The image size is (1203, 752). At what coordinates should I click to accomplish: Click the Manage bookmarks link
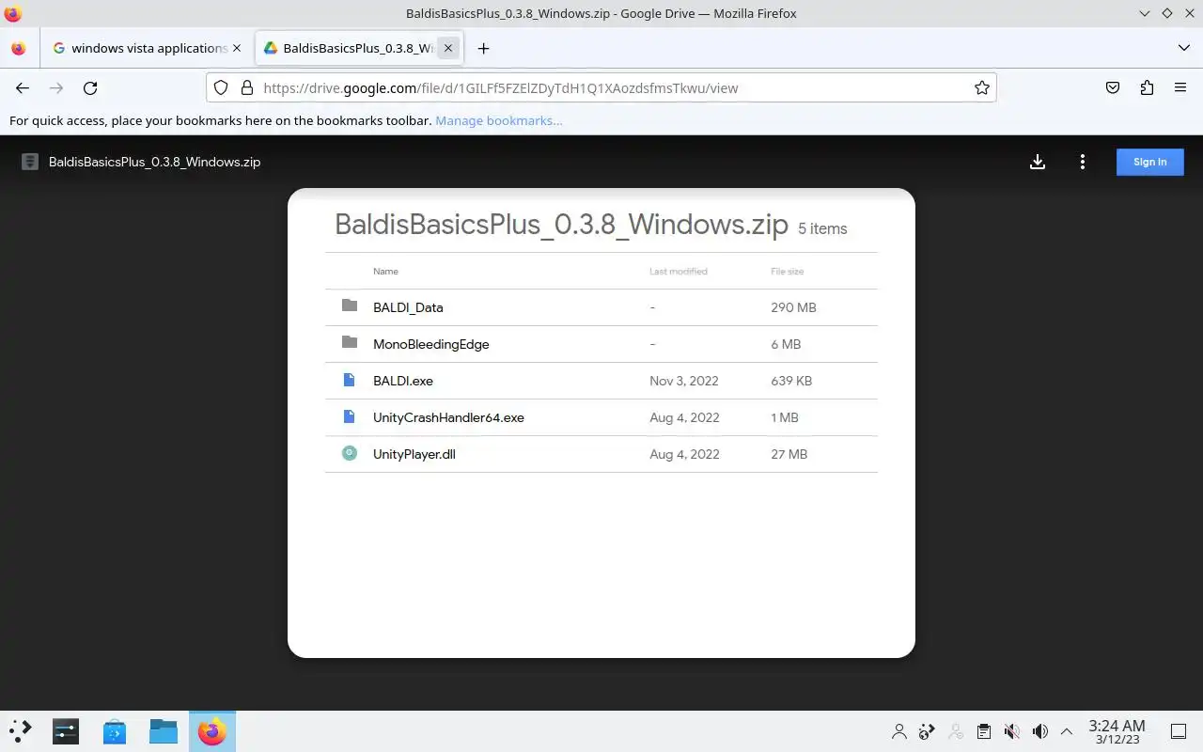tap(499, 120)
